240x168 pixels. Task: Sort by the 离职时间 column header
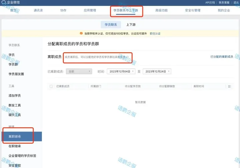click(199, 86)
